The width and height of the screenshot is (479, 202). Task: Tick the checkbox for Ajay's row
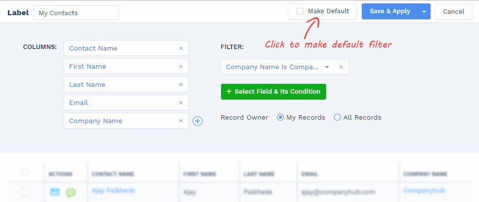pos(25,192)
